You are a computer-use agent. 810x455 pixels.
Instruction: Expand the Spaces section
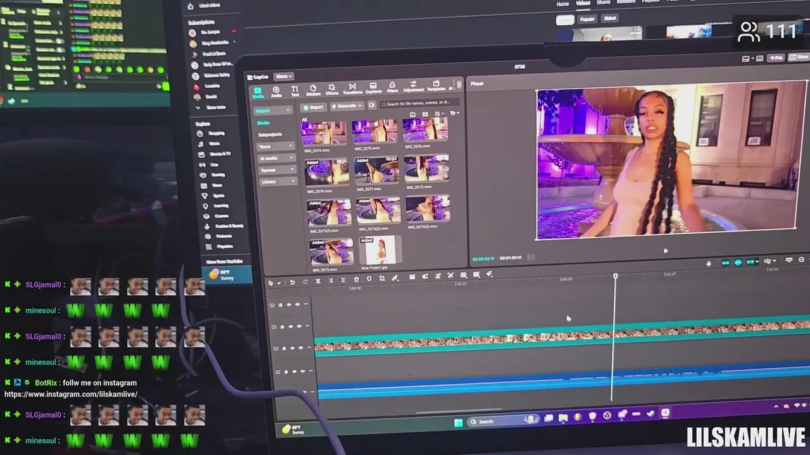277,170
